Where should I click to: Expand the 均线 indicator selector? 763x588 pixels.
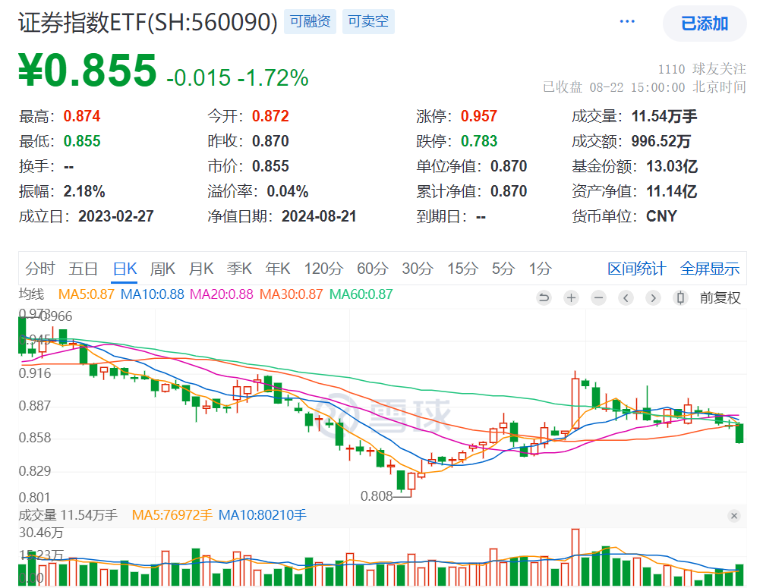click(30, 294)
